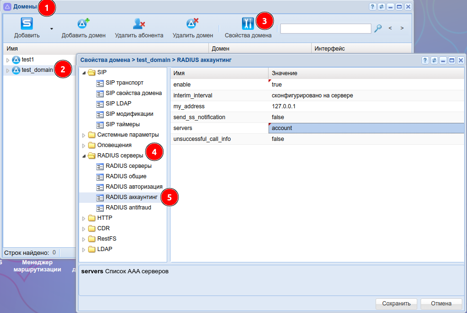Expand the Системные параметры folder

(84, 135)
